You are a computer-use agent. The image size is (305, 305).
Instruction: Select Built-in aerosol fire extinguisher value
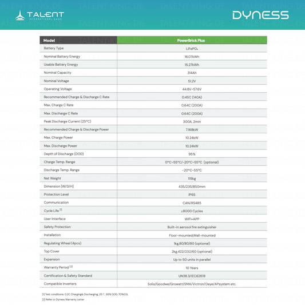click(x=192, y=227)
